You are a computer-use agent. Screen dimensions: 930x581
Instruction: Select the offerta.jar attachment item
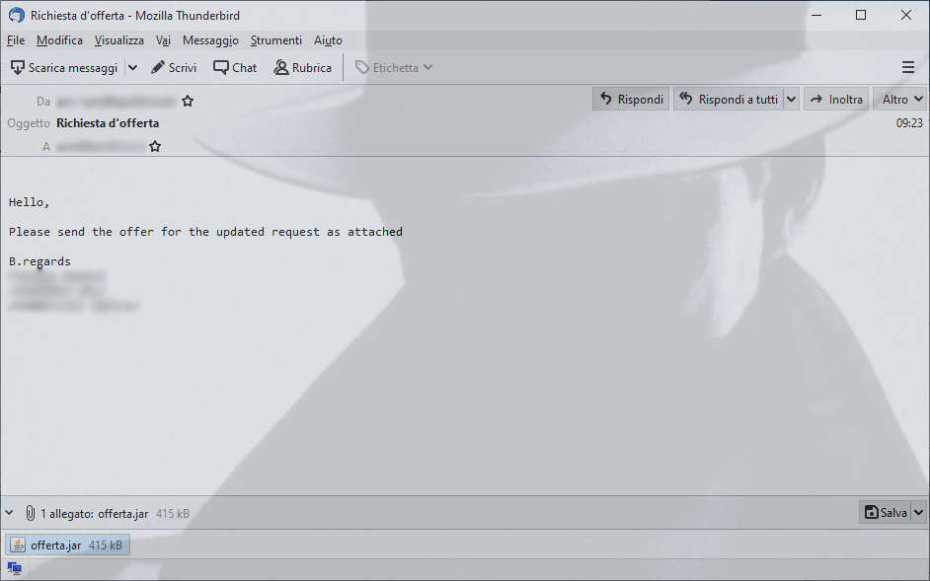[x=67, y=545]
